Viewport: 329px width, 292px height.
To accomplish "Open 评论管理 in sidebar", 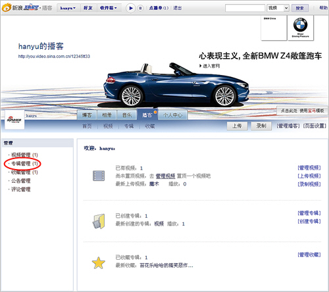I will click(x=21, y=189).
